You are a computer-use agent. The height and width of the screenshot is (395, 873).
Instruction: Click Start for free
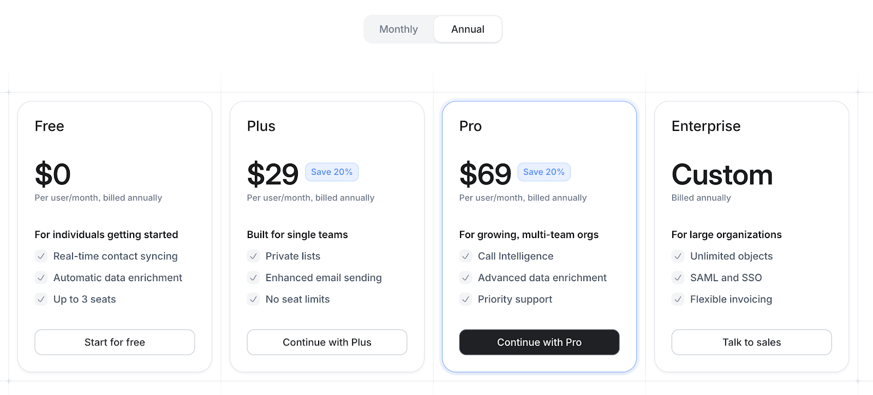pos(115,342)
